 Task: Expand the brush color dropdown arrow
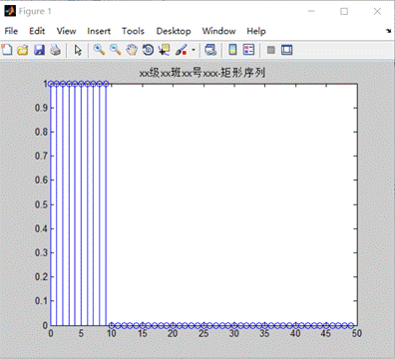[194, 50]
